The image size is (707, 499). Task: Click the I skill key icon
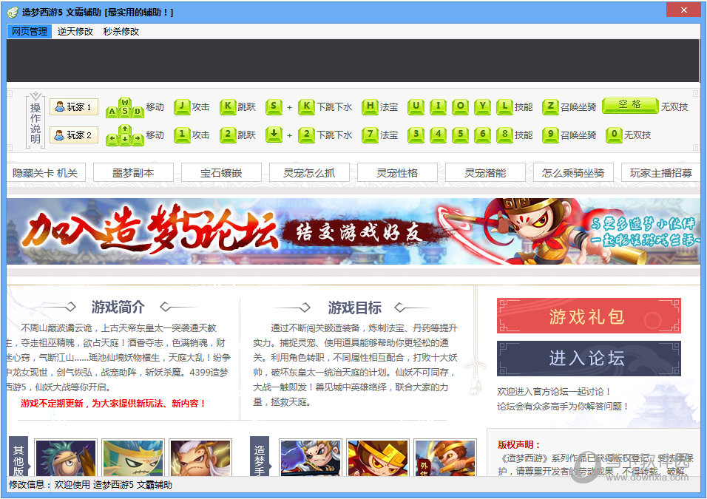(x=438, y=107)
